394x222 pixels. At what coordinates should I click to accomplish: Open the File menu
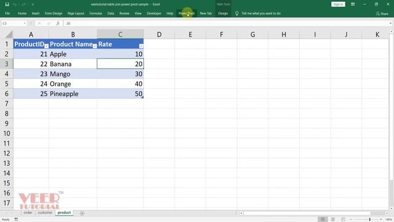pyautogui.click(x=7, y=14)
